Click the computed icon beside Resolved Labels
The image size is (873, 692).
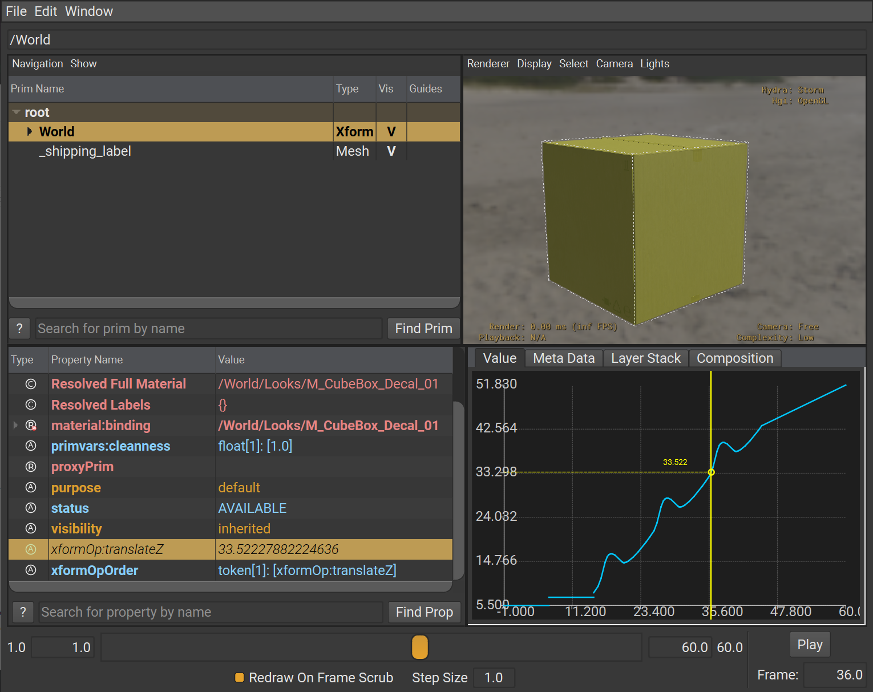pyautogui.click(x=31, y=405)
